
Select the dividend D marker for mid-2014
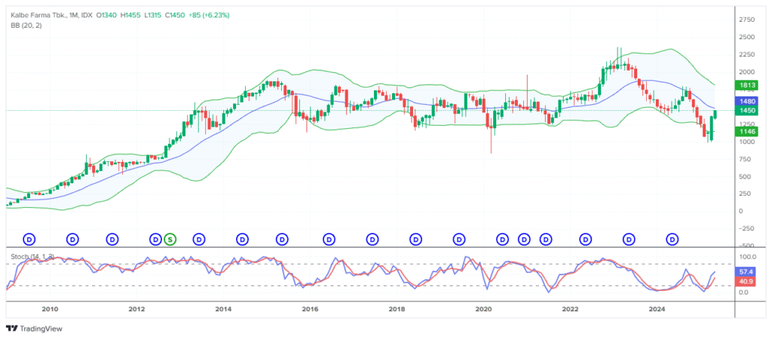point(242,239)
